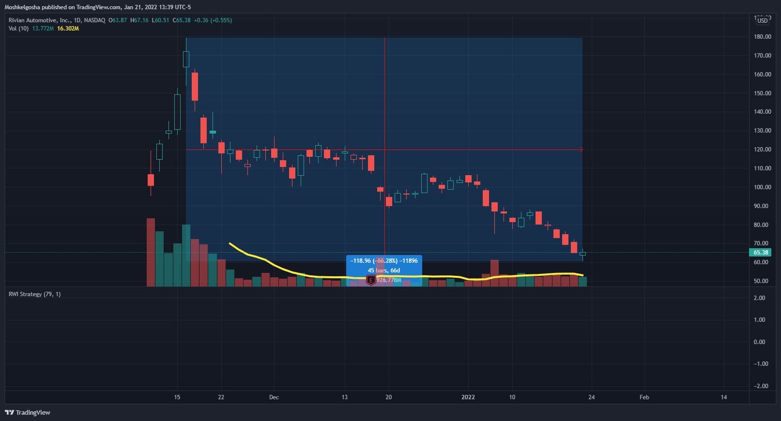Click the 13.772M volume value
The height and width of the screenshot is (421, 781).
(x=43, y=29)
